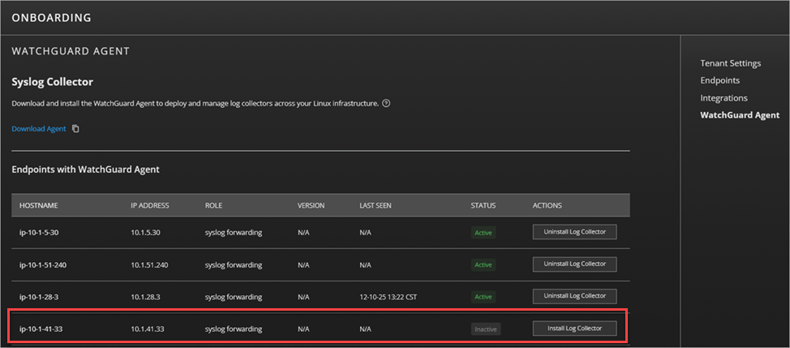Open Tenant Settings in the side menu
Image resolution: width=790 pixels, height=348 pixels.
[731, 63]
